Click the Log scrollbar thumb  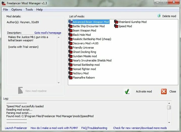click(169, 107)
